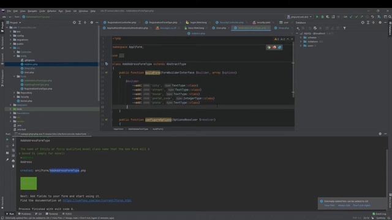Collapse the MySQL @localhost data source node

297,34
